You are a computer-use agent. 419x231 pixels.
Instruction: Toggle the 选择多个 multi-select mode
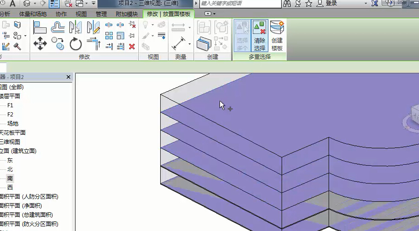[x=241, y=36]
